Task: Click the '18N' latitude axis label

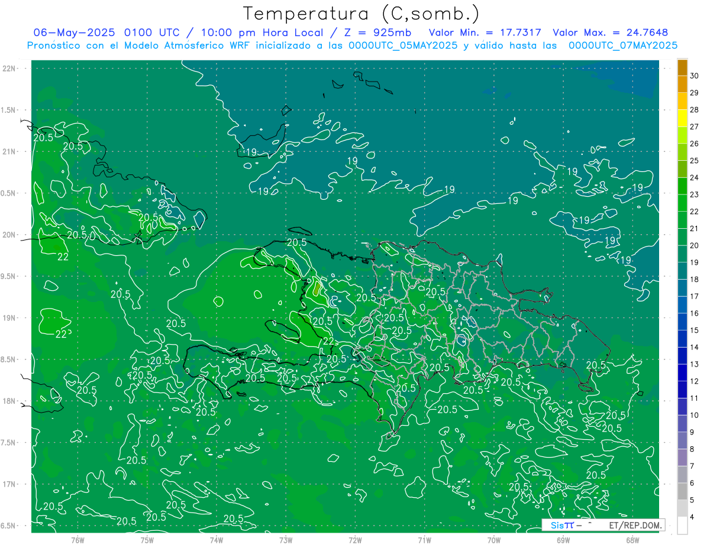Action: (x=9, y=401)
